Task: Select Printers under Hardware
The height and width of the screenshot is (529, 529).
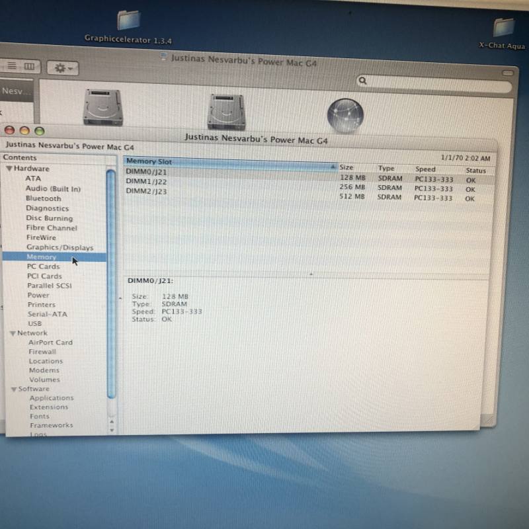Action: coord(42,305)
